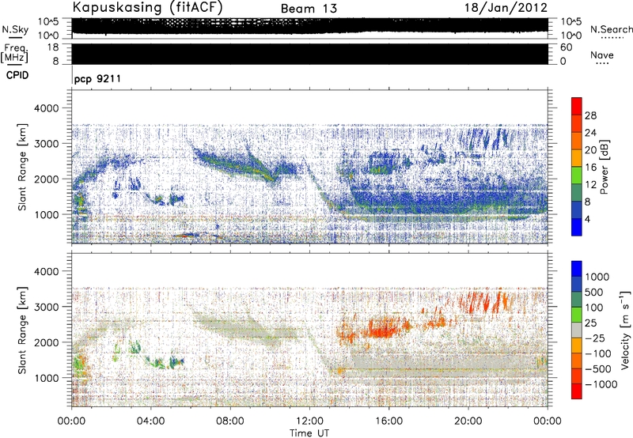The width and height of the screenshot is (633, 438).
Task: Click the green 12 dB segment of the power colorbar
Action: click(x=577, y=176)
